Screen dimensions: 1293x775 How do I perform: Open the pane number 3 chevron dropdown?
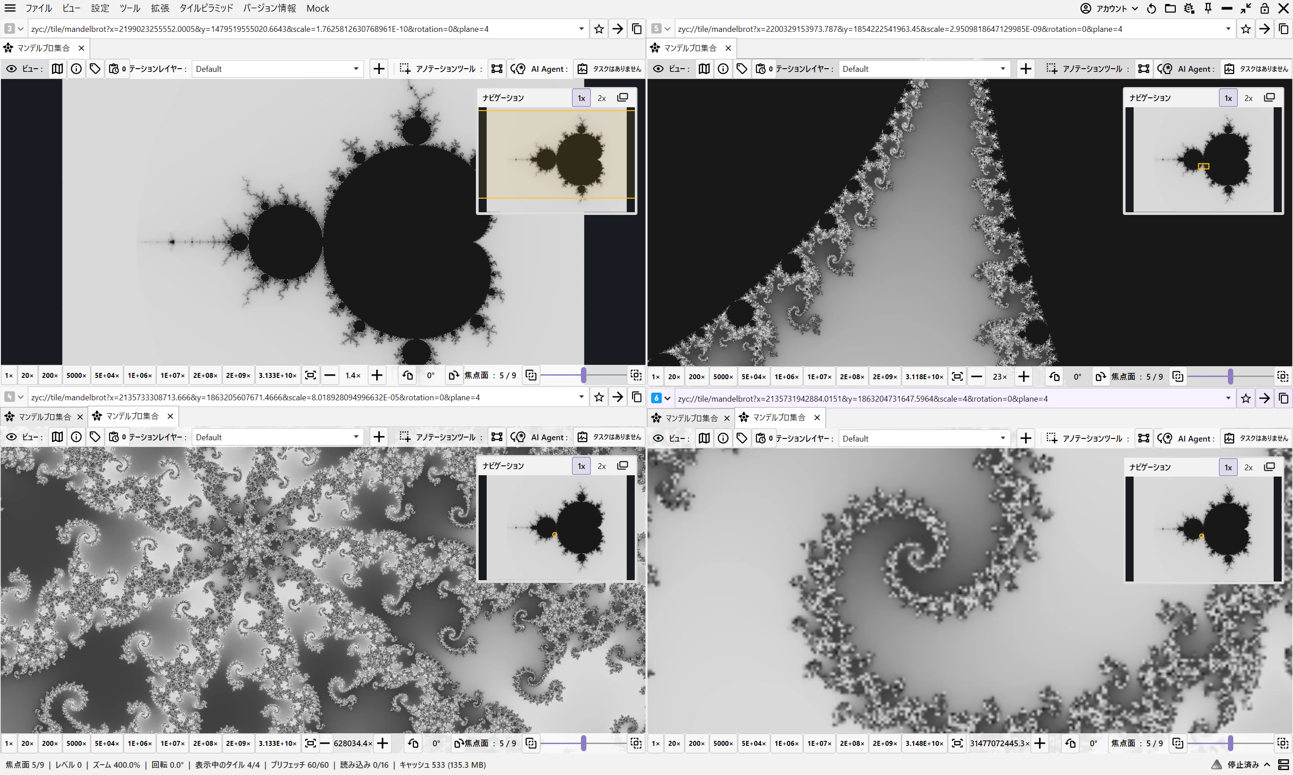(20, 29)
